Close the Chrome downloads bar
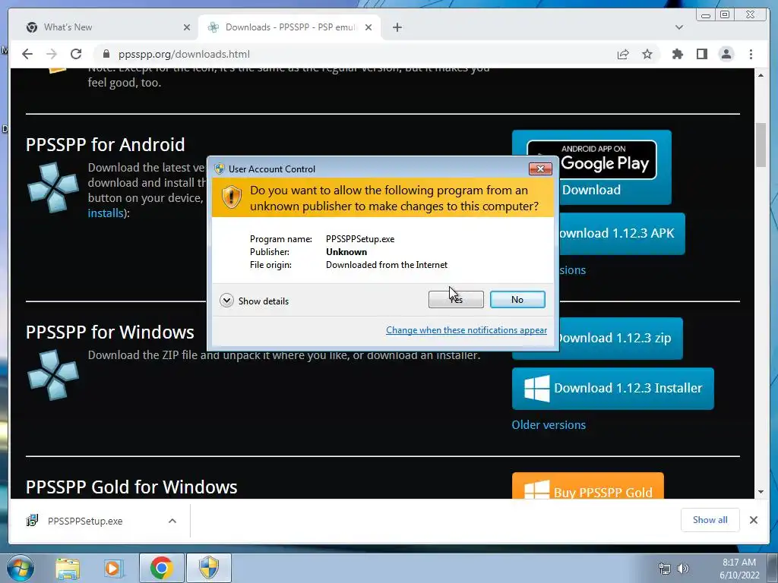This screenshot has width=778, height=583. click(x=753, y=520)
